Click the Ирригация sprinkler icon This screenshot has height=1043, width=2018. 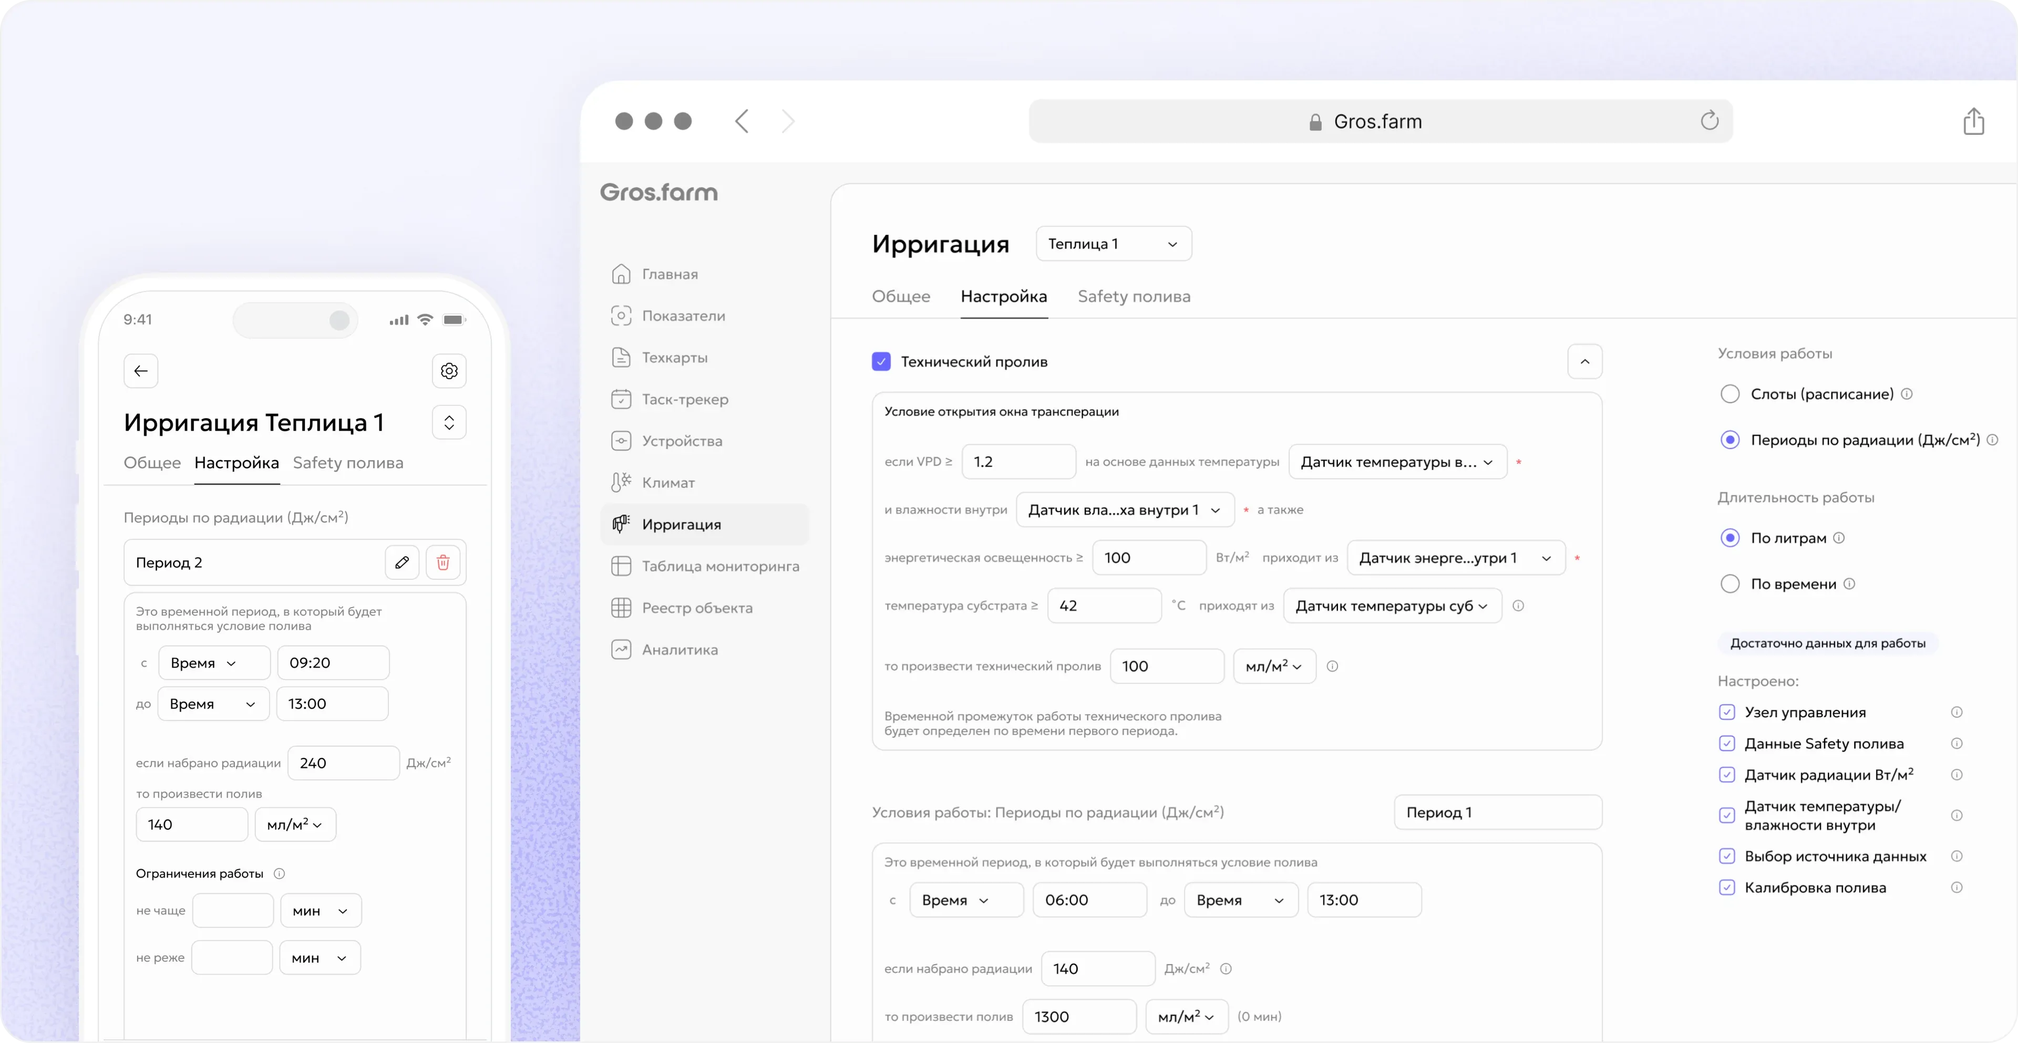click(621, 525)
